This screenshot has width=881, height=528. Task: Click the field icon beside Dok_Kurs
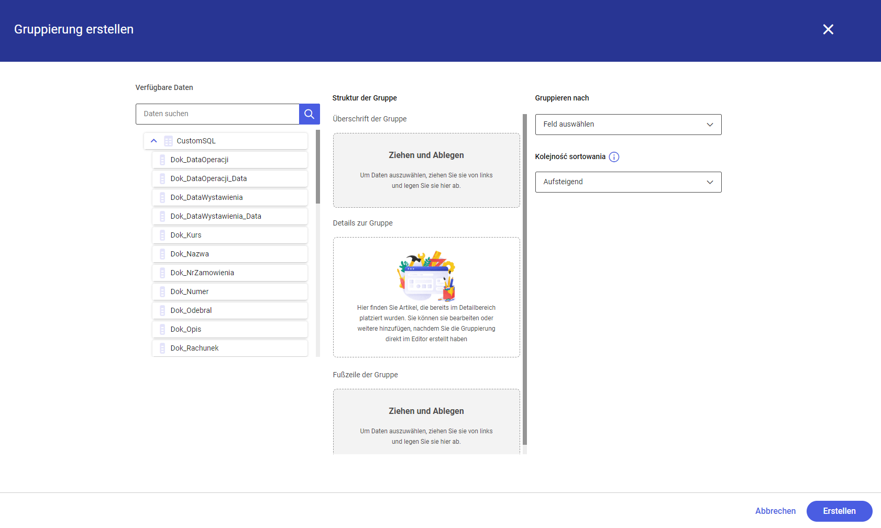pyautogui.click(x=162, y=235)
